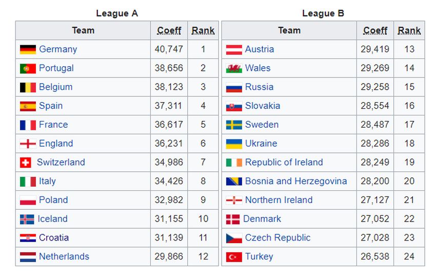Click the Wales flag icon
This screenshot has width=436, height=279.
pyautogui.click(x=234, y=69)
